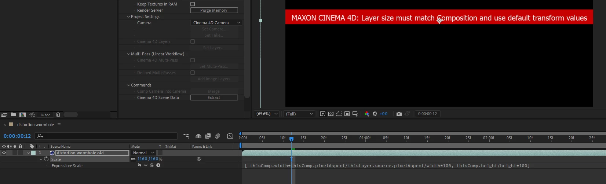Create a new folder in Project panel

point(13,115)
